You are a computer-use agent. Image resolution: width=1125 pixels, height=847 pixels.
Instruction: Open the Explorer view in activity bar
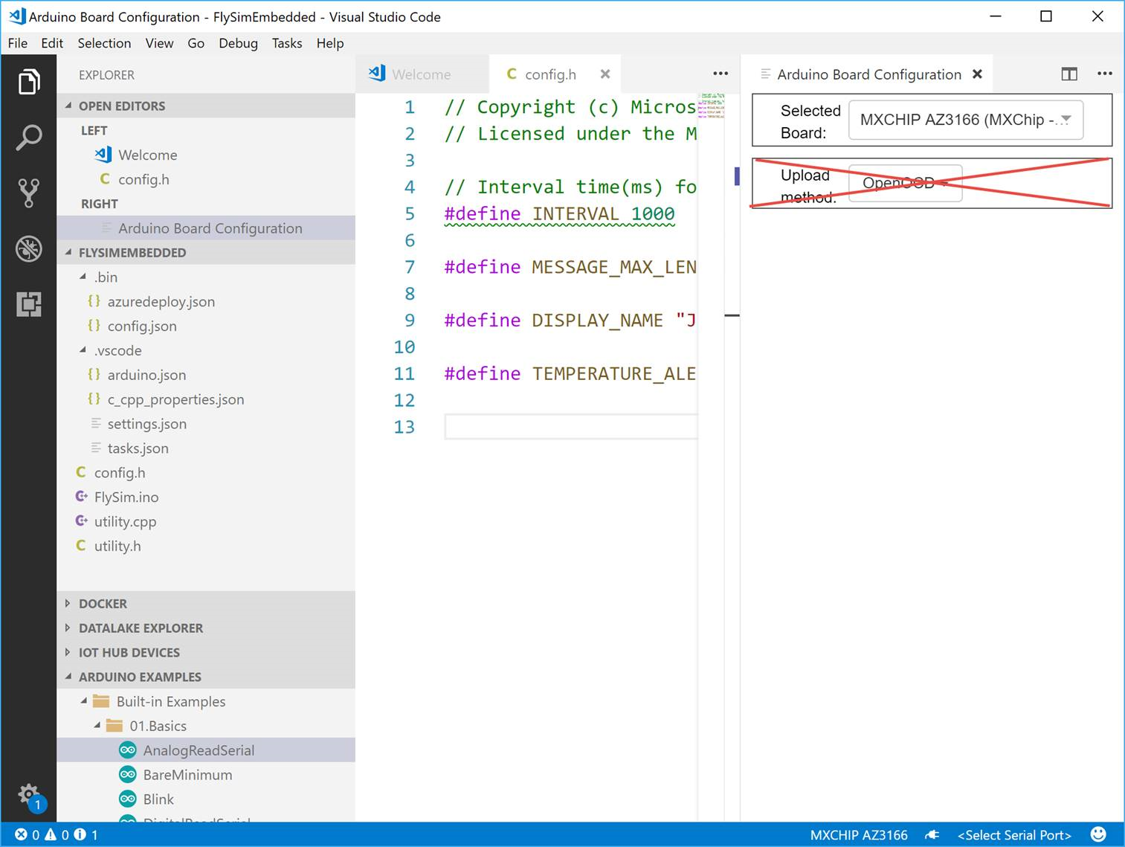tap(28, 82)
